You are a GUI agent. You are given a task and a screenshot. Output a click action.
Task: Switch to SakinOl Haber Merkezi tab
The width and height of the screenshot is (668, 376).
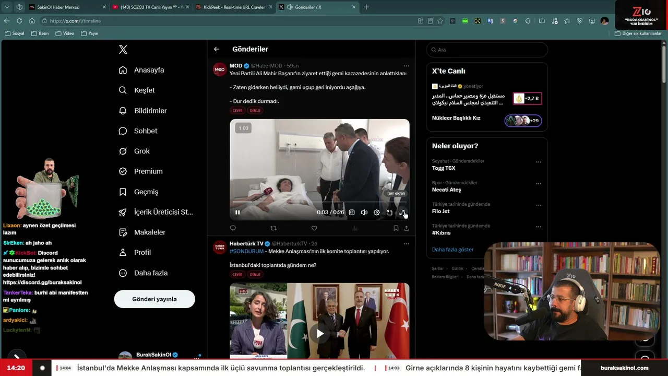click(x=67, y=7)
